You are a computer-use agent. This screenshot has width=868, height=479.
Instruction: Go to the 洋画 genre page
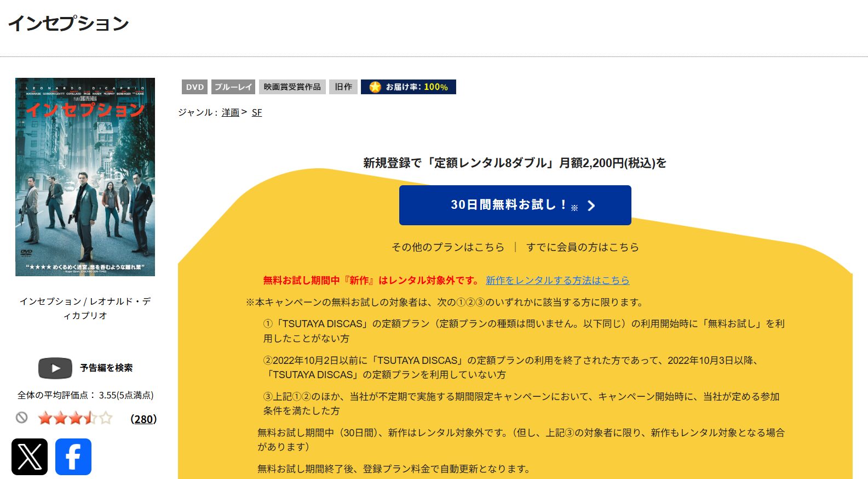tap(231, 112)
